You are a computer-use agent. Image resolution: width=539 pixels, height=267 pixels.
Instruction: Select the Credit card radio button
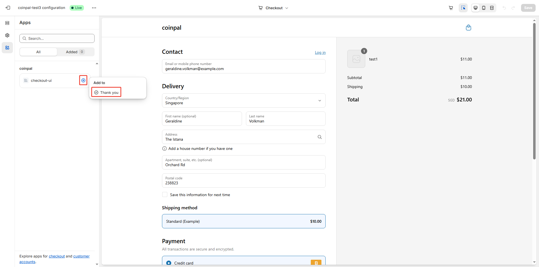[x=169, y=263]
